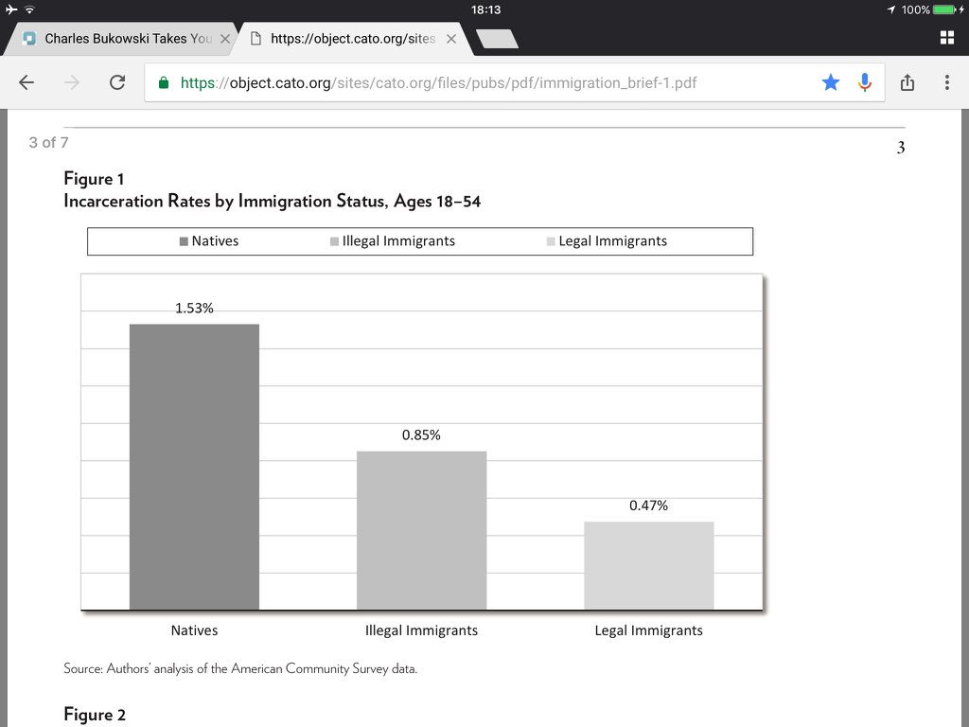Open the share sheet icon
This screenshot has height=727, width=969.
coord(907,82)
